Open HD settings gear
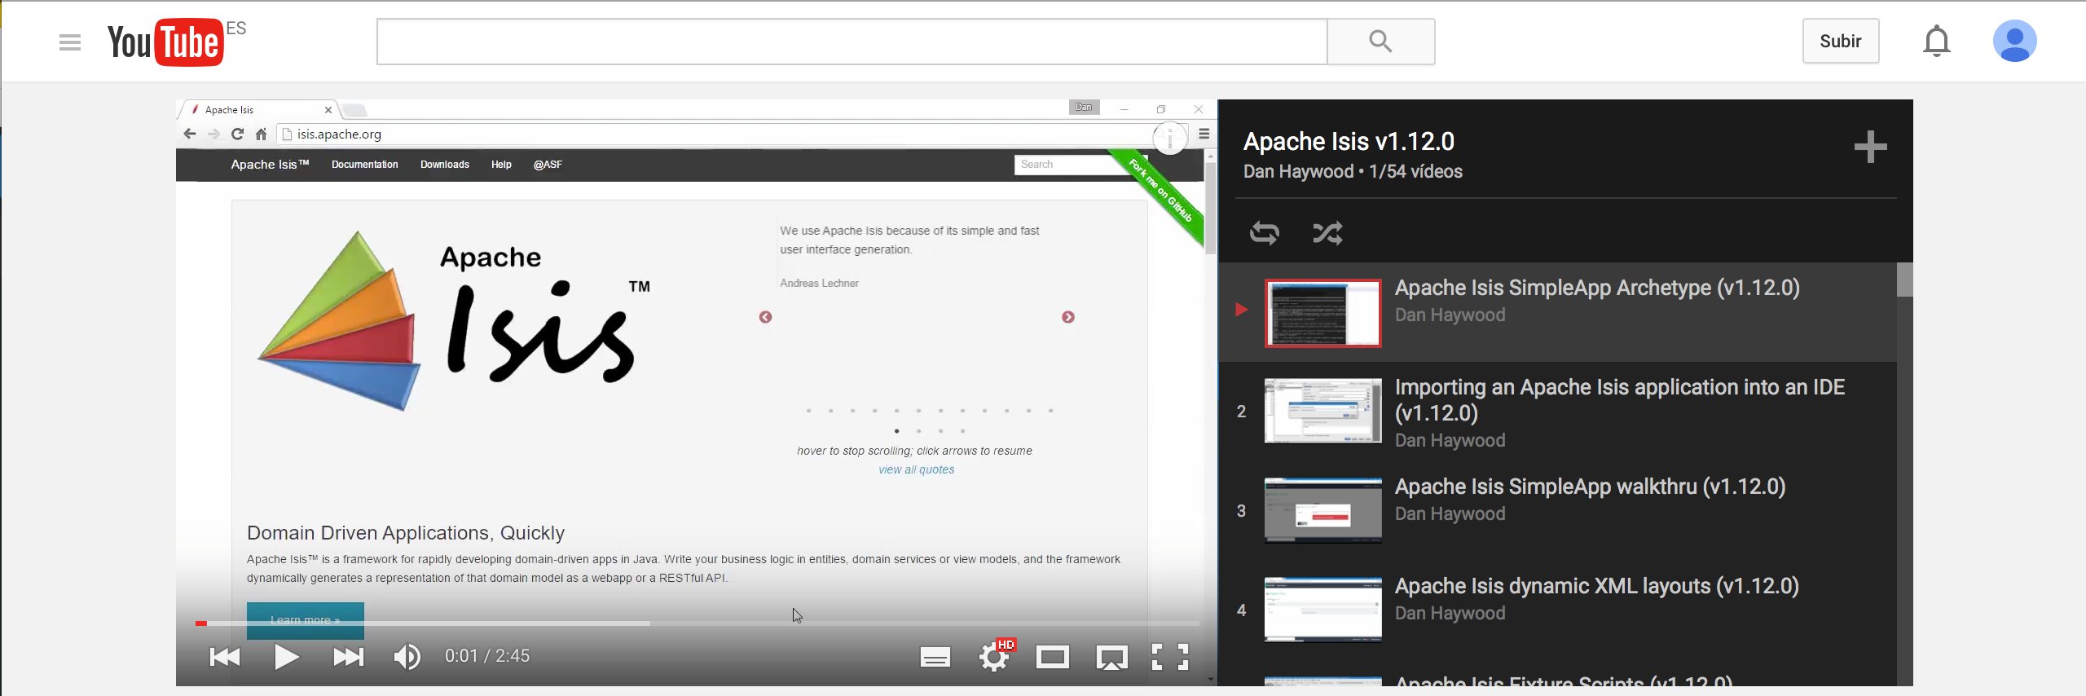This screenshot has width=2086, height=696. 994,657
